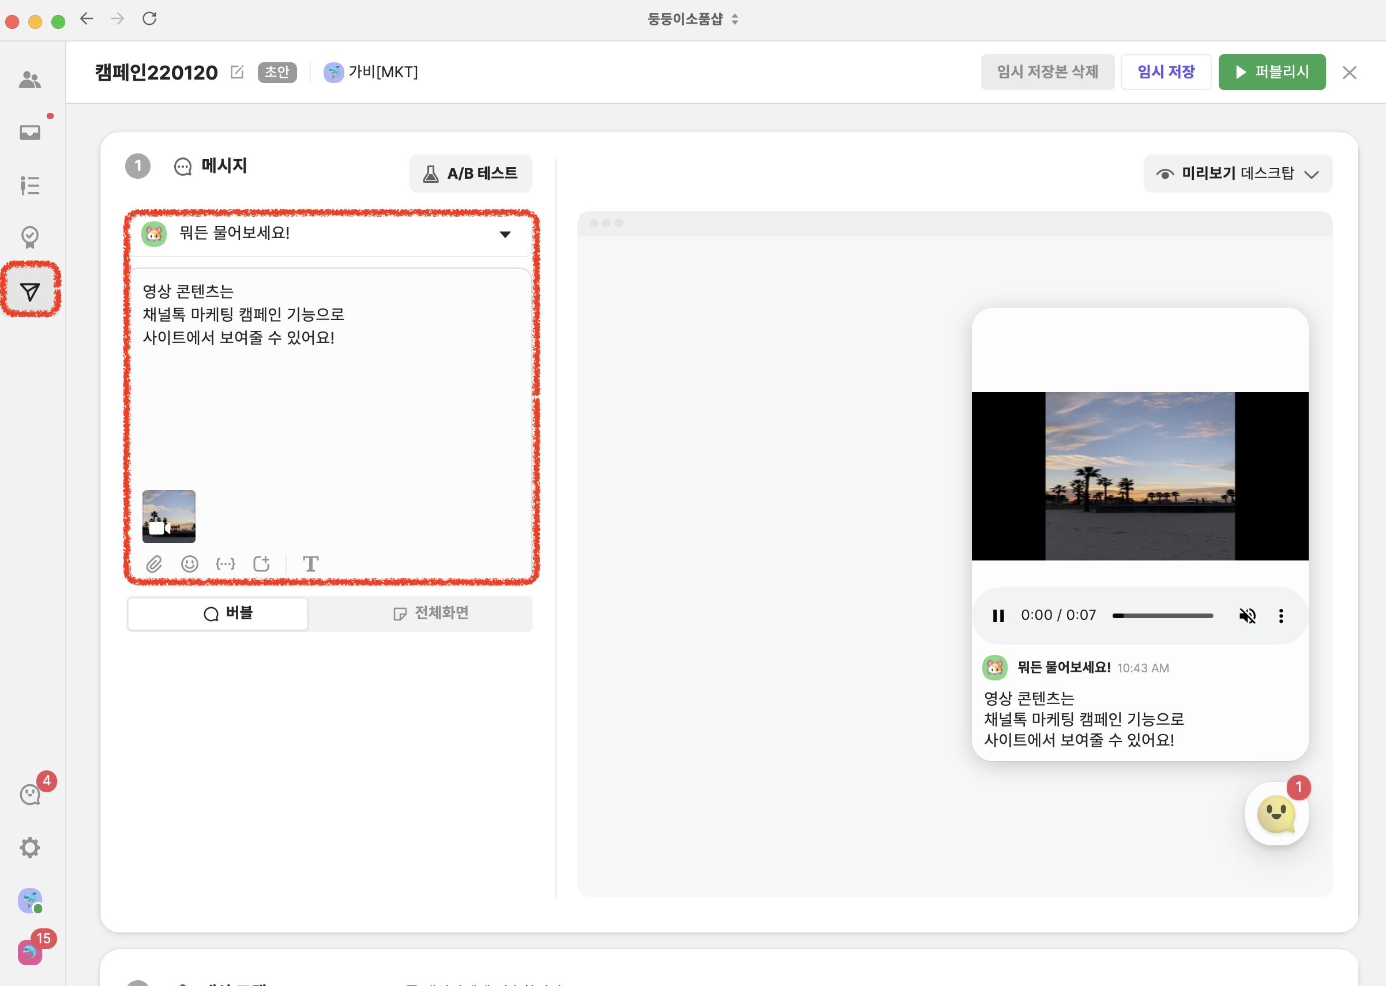Click the text formatting T icon
This screenshot has height=986, width=1386.
click(310, 564)
